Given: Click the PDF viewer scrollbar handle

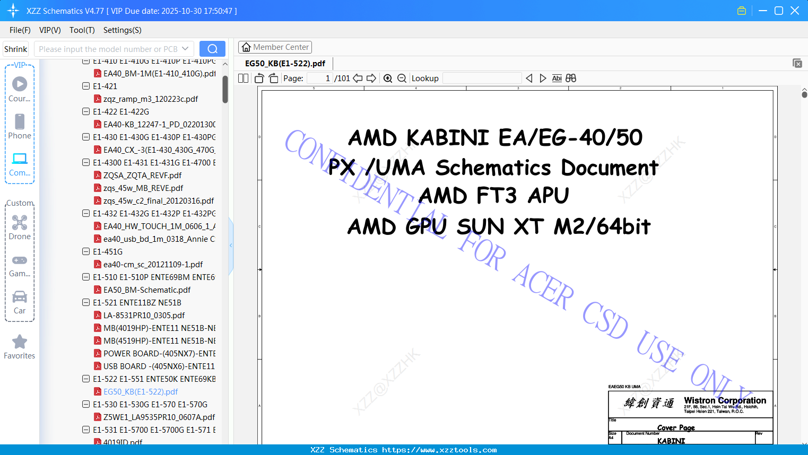Looking at the screenshot, I should click(804, 94).
